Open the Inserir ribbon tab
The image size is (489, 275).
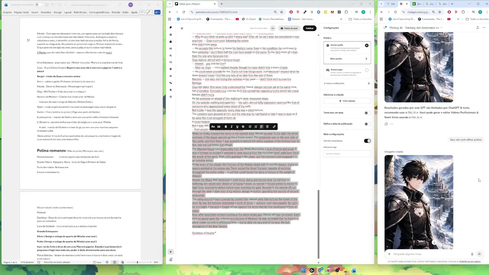pyautogui.click(x=35, y=12)
